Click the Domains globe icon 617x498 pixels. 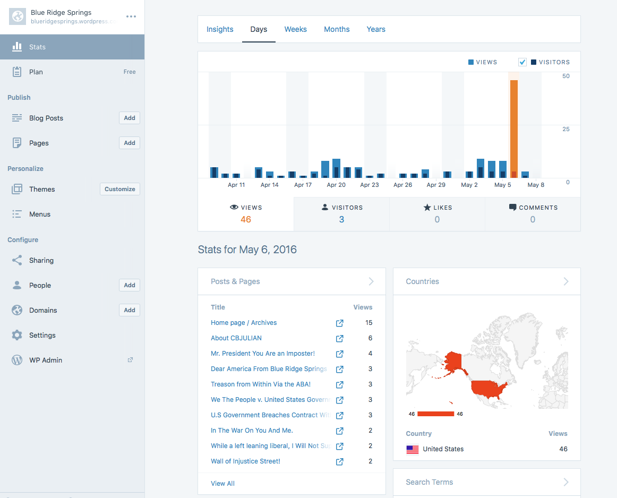[x=17, y=310]
